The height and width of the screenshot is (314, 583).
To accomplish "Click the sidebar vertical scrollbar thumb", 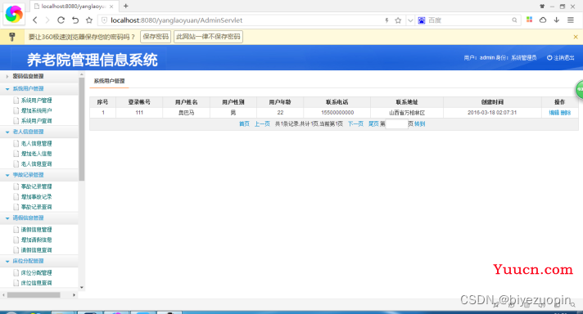I will tap(81, 129).
